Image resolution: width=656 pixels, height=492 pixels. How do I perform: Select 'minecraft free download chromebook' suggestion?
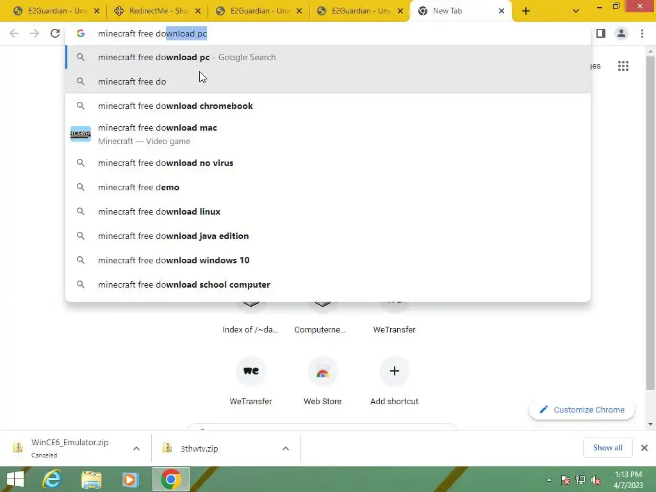pyautogui.click(x=328, y=106)
